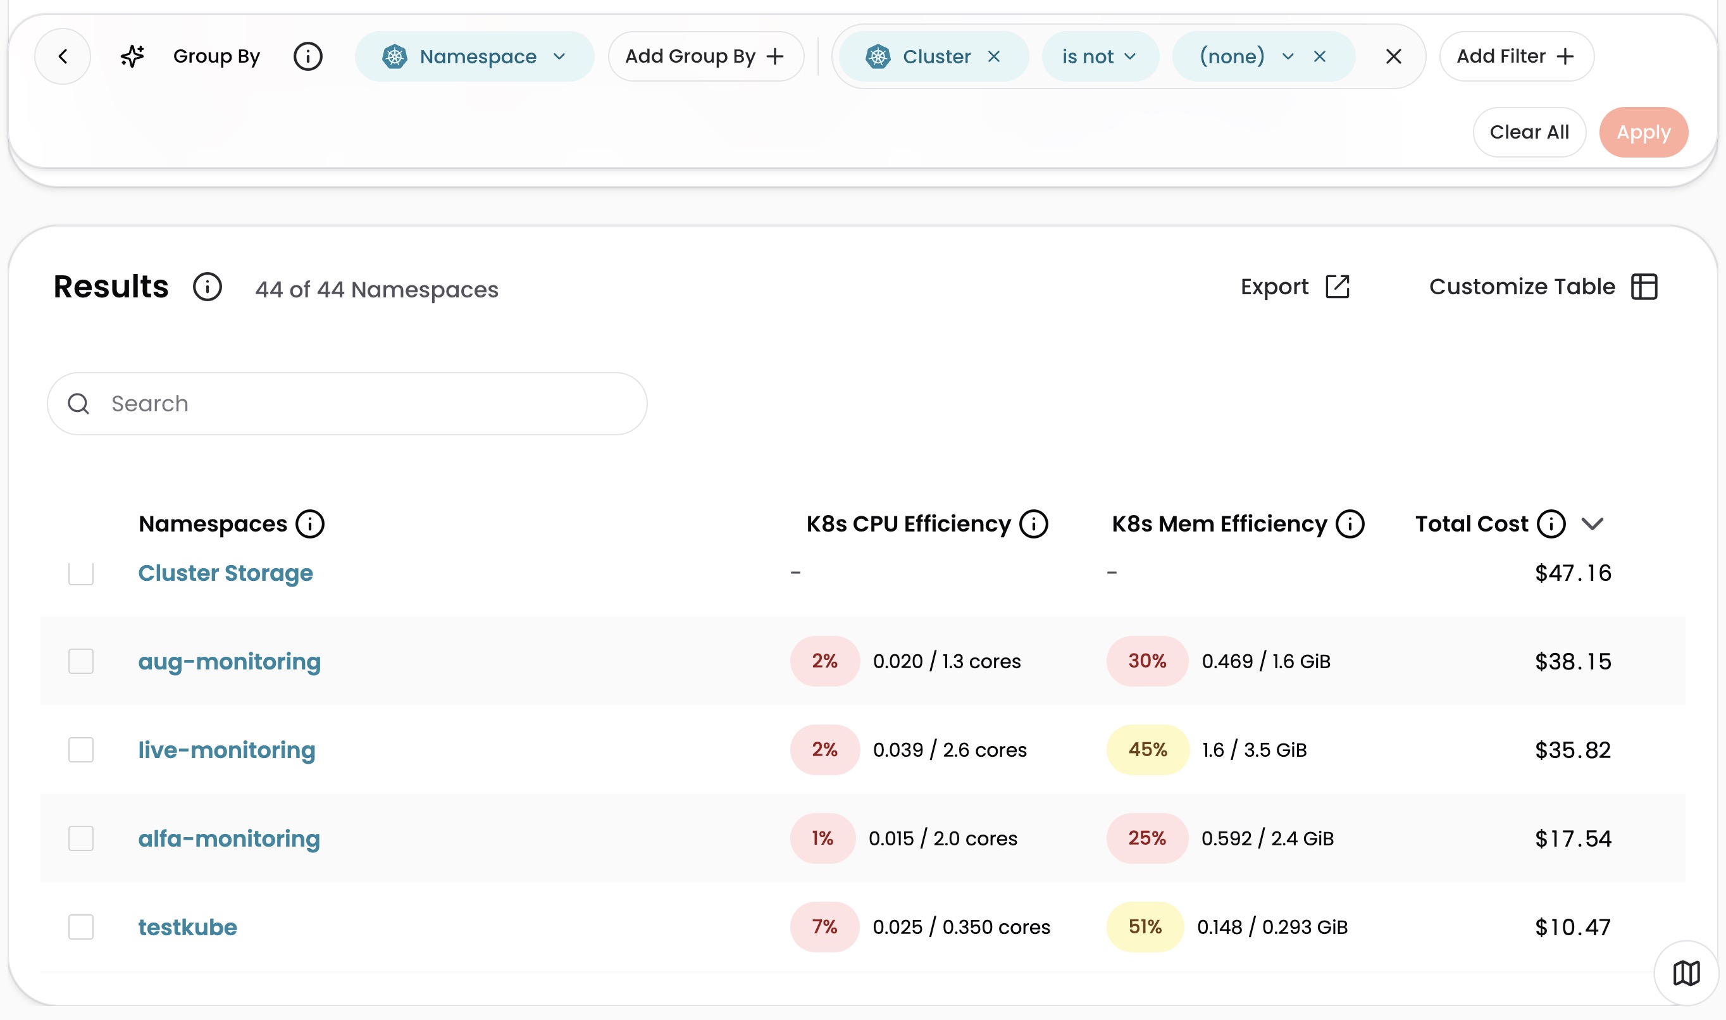Open the aug-monitoring namespace link
Screen dimensions: 1726x1020
pos(230,662)
